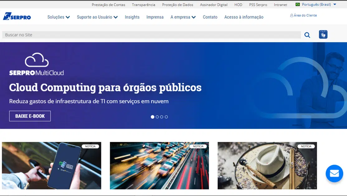The image size is (347, 196).
Task: Open the PSS Serpro link
Action: [258, 5]
